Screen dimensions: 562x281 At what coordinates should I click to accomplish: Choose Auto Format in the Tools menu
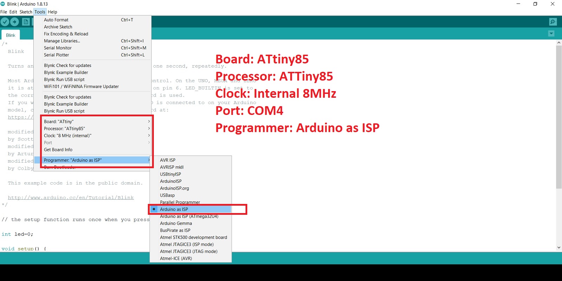point(93,20)
